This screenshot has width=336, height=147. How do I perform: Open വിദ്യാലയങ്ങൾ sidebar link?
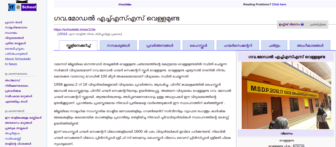coord(14,38)
